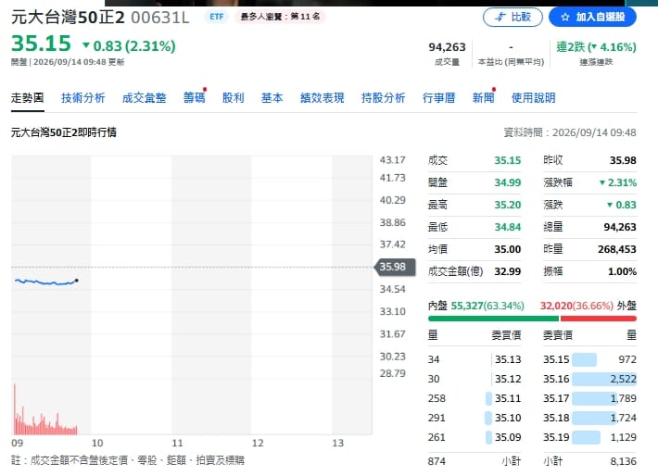Image resolution: width=658 pixels, height=476 pixels.
Task: Click the 比較 compare button
Action: (x=512, y=17)
